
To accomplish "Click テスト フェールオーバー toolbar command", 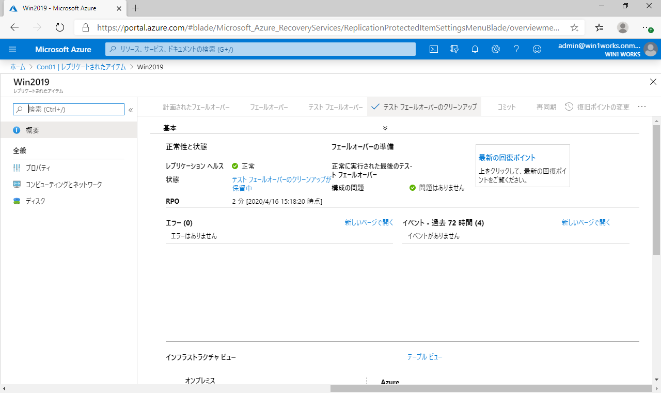I will coord(336,107).
